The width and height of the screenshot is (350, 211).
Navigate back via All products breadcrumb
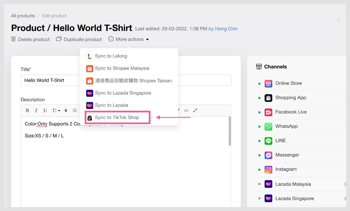click(x=23, y=16)
